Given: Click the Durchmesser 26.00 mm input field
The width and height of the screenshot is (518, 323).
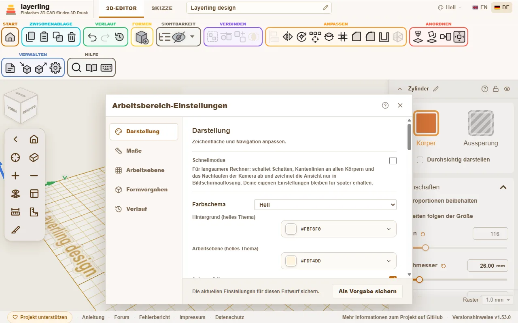Looking at the screenshot, I should [488, 266].
